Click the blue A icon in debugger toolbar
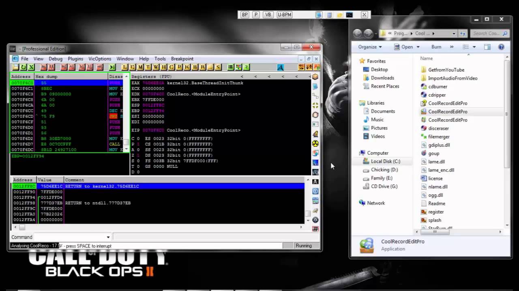 (280, 67)
